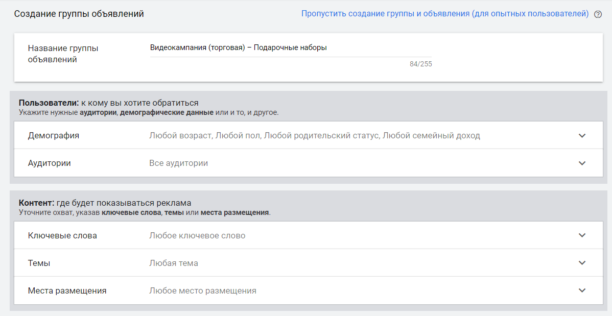Click the ad group name input field
Image resolution: width=612 pixels, height=316 pixels.
tap(290, 48)
